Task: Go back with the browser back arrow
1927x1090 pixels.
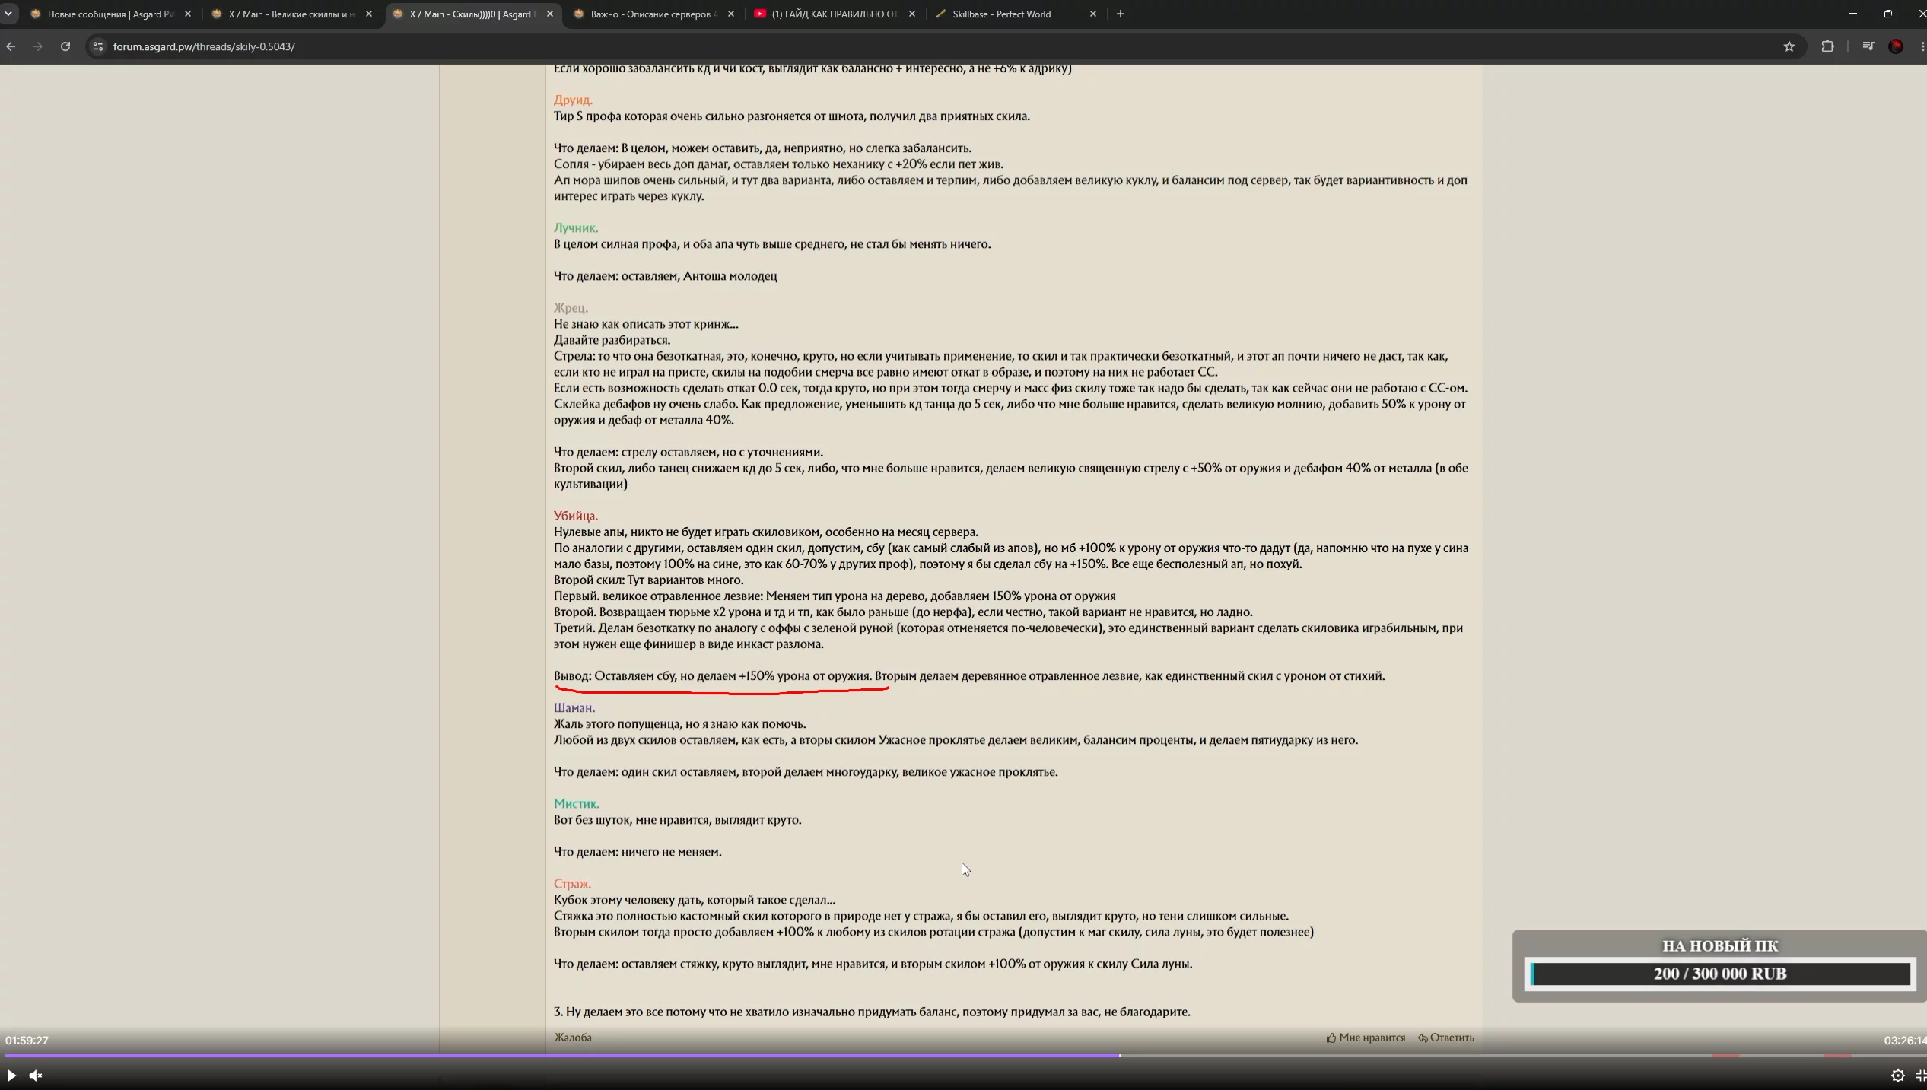Action: 11,46
